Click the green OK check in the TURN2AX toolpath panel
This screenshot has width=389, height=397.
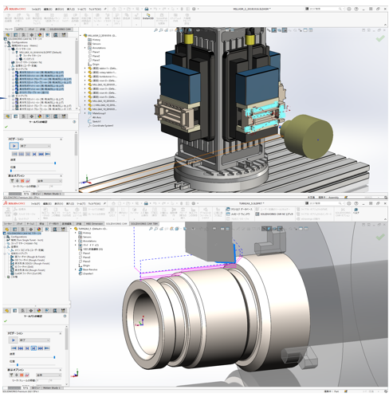pyautogui.click(x=6, y=321)
